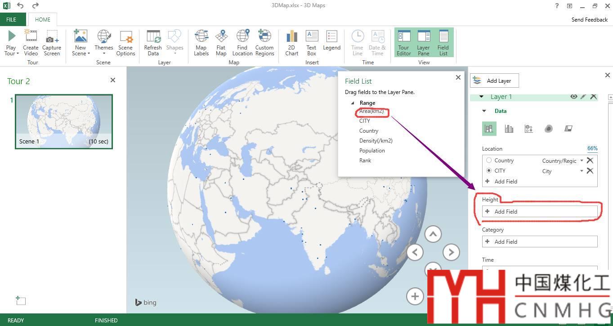Screen dimensions: 613x326
Task: Toggle Layer 1 visibility eye icon
Action: tap(573, 97)
